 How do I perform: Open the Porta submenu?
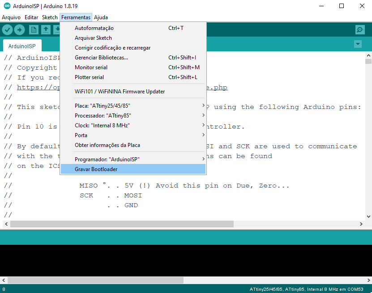click(x=81, y=135)
